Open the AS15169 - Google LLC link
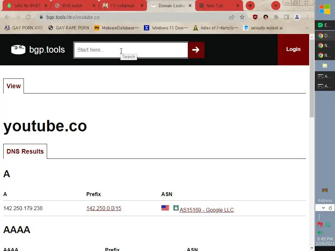Image resolution: width=335 pixels, height=251 pixels. (x=207, y=210)
